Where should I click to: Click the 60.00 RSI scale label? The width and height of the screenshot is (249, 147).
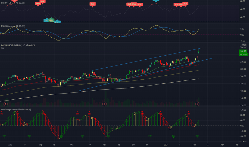point(243,9)
